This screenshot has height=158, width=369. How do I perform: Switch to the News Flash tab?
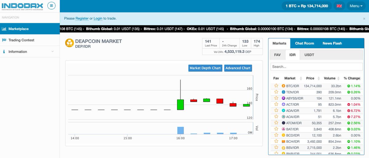pyautogui.click(x=332, y=43)
